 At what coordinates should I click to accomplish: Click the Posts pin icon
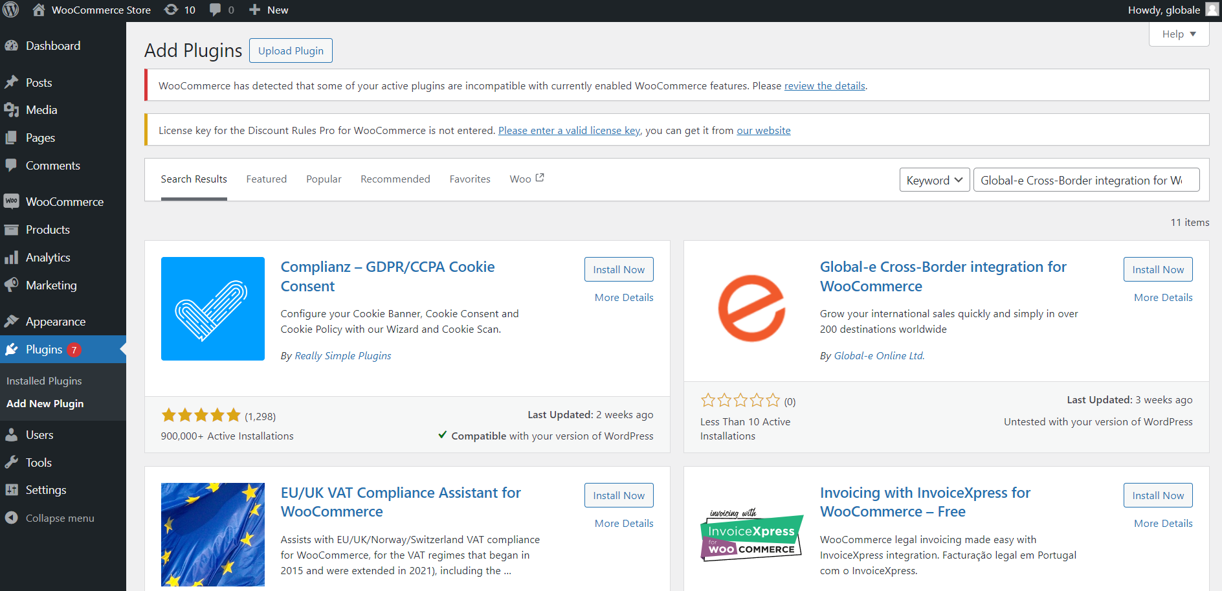coord(11,82)
